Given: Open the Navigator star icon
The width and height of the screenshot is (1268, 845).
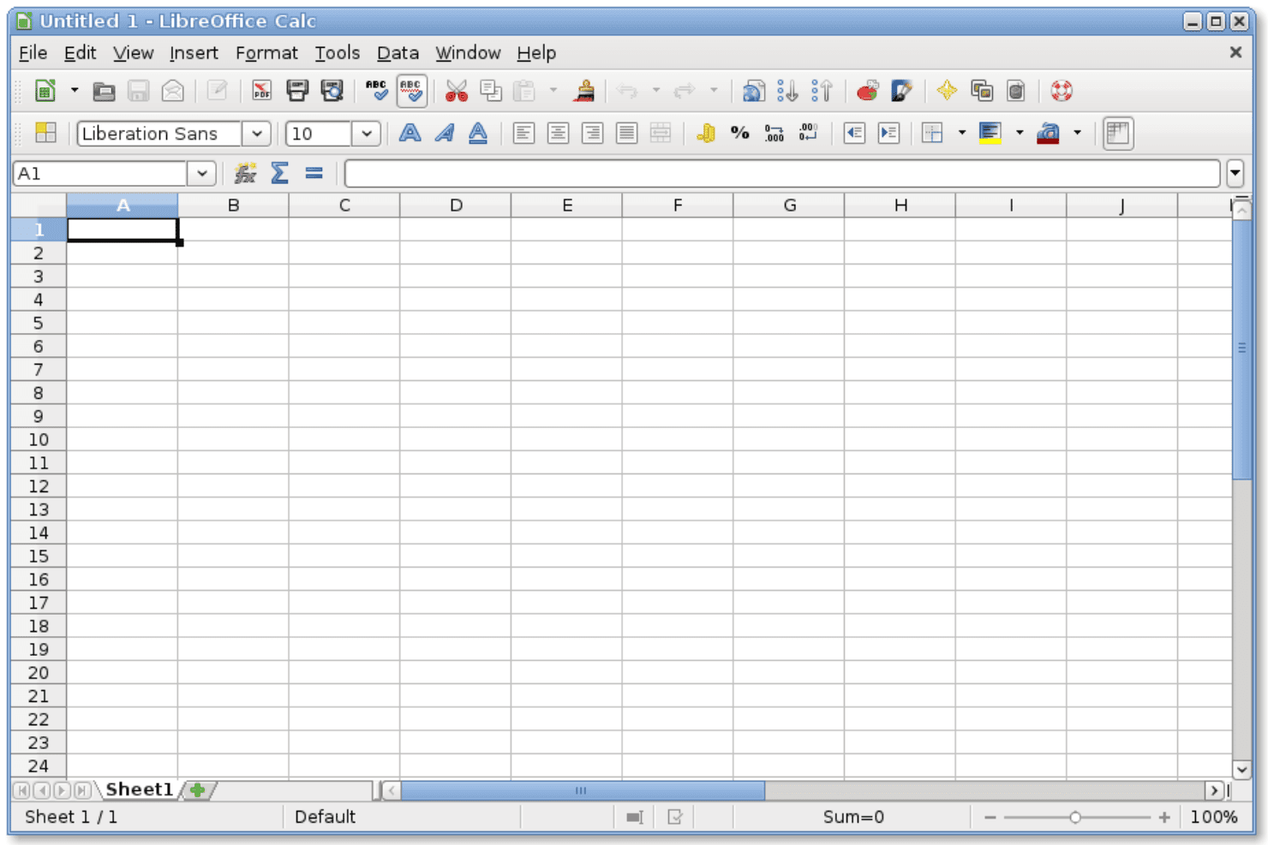Looking at the screenshot, I should click(x=947, y=91).
